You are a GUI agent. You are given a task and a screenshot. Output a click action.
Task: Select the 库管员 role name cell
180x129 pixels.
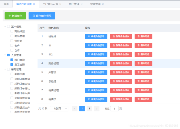tap(52, 72)
